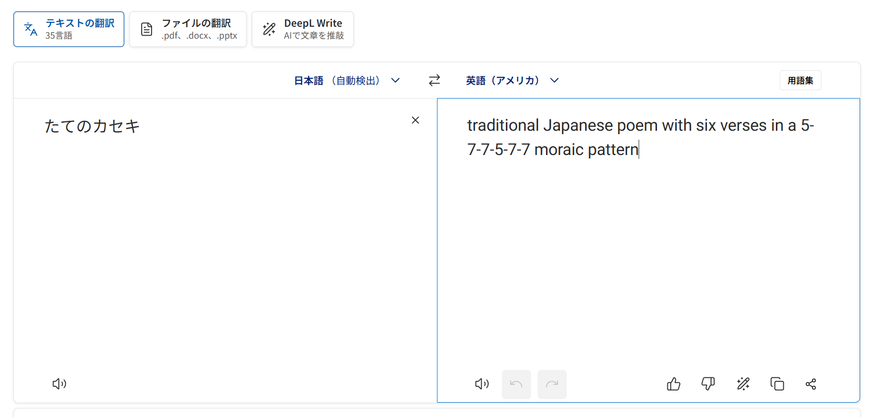Swap source and target languages
Image resolution: width=871 pixels, height=417 pixels.
click(435, 80)
